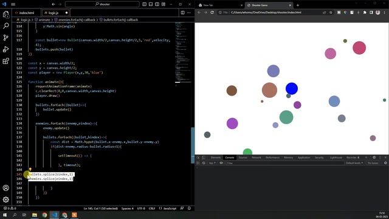Click the blue player circle on canvas
This screenshot has height=219, width=389.
(292, 89)
